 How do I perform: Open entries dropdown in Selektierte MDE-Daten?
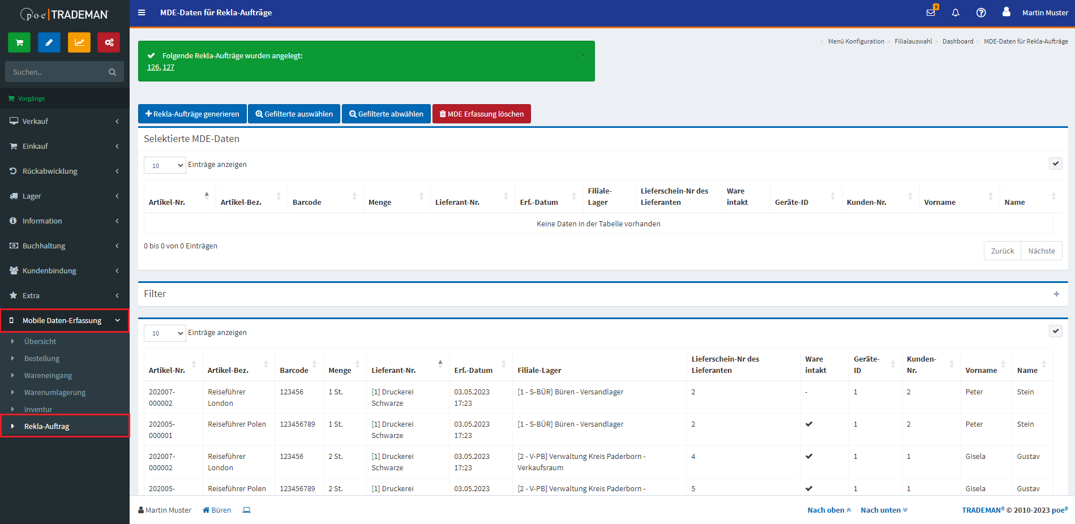tap(165, 165)
